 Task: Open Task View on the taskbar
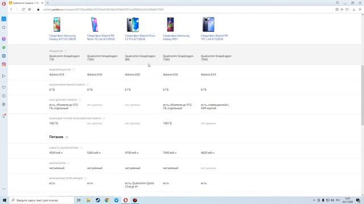point(79,200)
